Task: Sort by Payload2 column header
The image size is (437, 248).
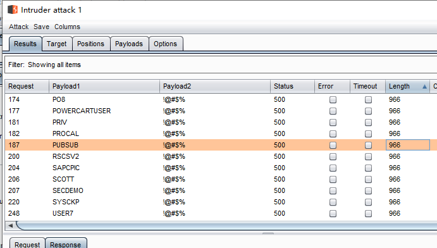Action: tap(215, 87)
